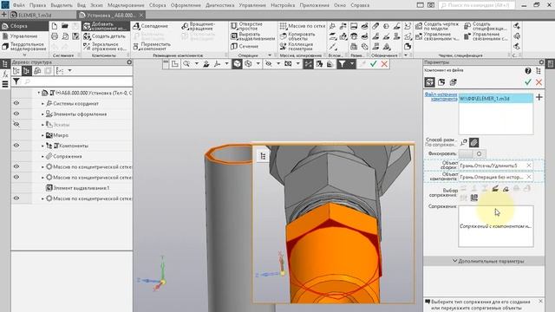Viewport: 555px width, 312px height.
Task: Select the 'Управление' toolbar set
Action: [24, 36]
